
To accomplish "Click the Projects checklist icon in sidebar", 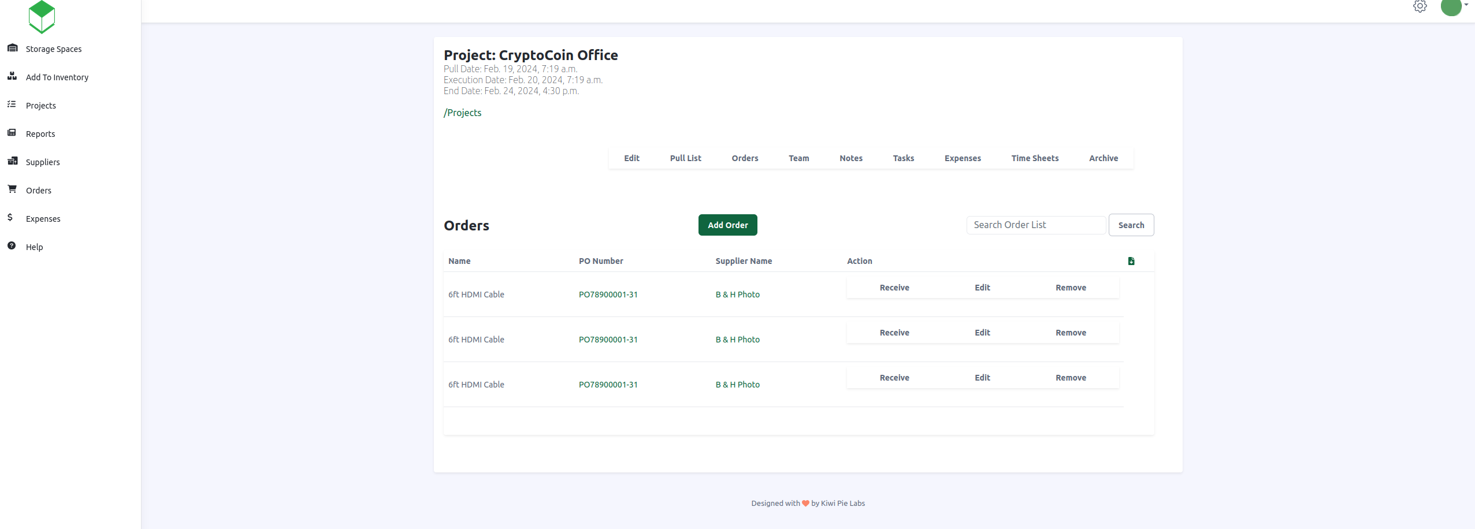I will coord(12,105).
